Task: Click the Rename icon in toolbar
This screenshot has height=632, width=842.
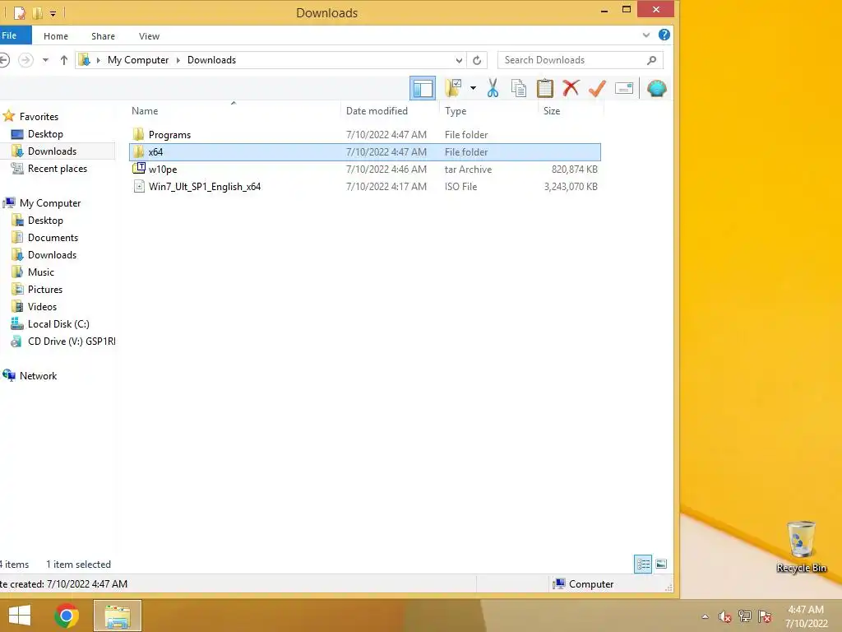Action: pyautogui.click(x=623, y=88)
